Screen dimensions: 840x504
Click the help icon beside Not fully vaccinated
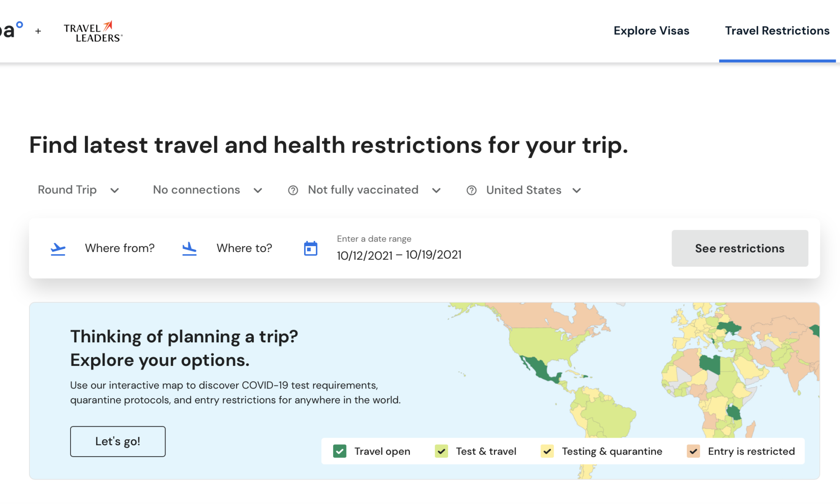click(293, 190)
